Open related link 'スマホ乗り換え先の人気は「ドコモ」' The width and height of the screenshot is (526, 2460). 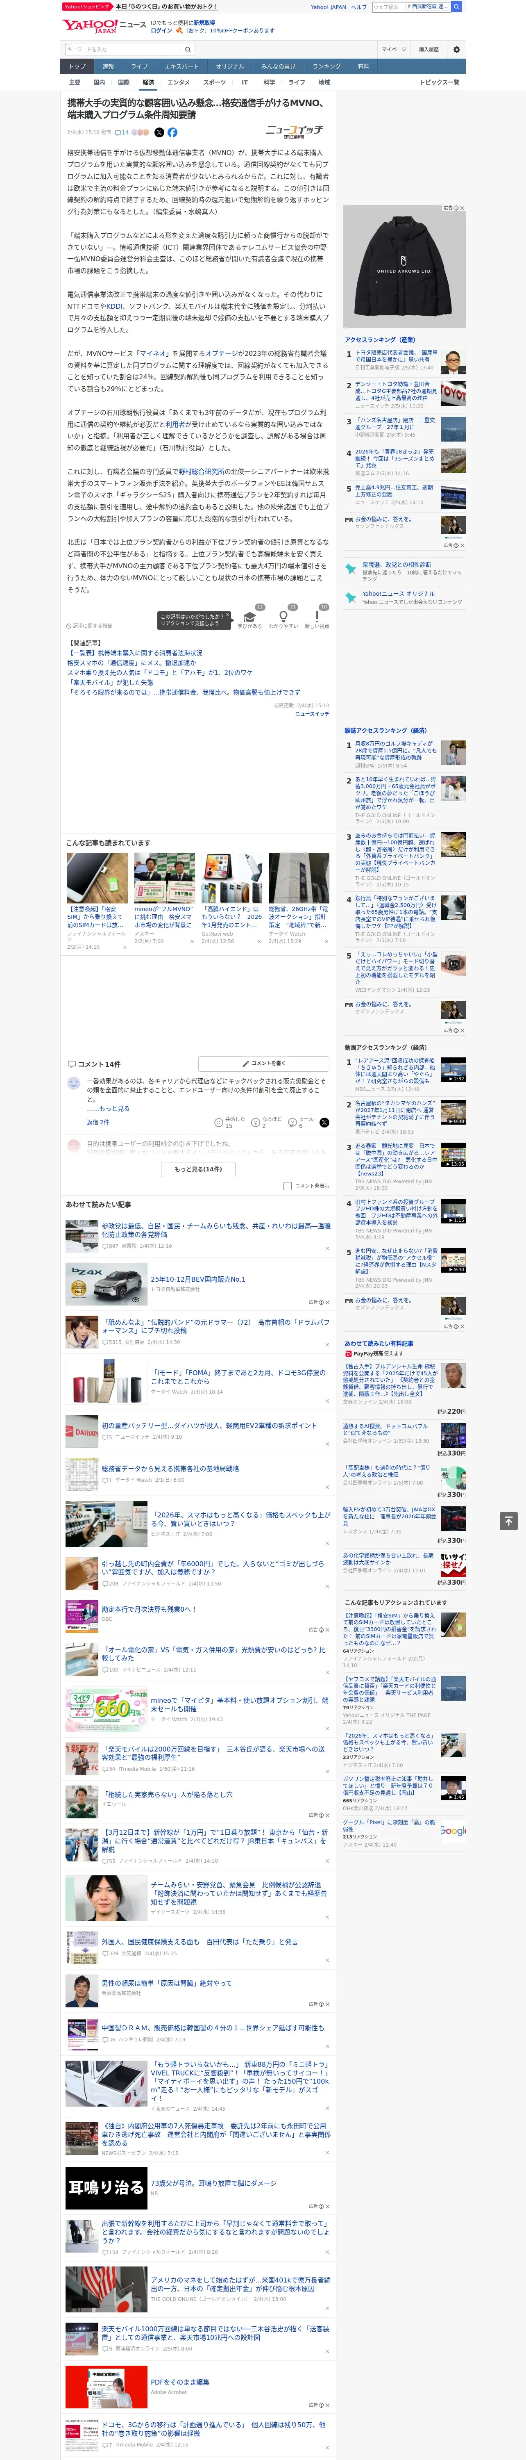click(x=159, y=672)
